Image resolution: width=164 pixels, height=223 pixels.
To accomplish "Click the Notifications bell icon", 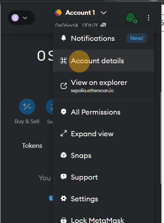I will coord(64,38).
